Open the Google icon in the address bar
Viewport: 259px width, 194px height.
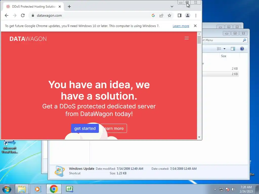(153, 15)
